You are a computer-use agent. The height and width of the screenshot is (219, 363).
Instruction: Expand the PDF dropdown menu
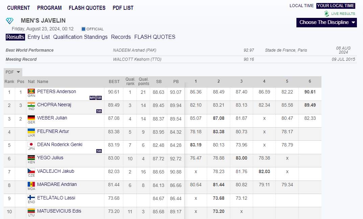point(13,72)
